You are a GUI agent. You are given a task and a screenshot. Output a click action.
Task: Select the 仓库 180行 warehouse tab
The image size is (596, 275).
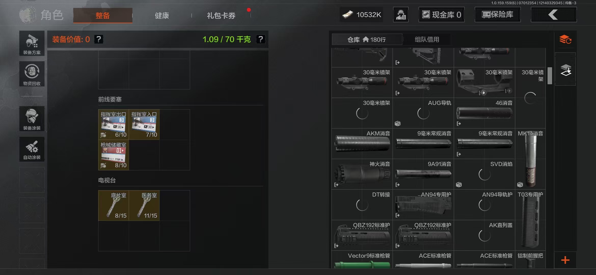coord(367,39)
